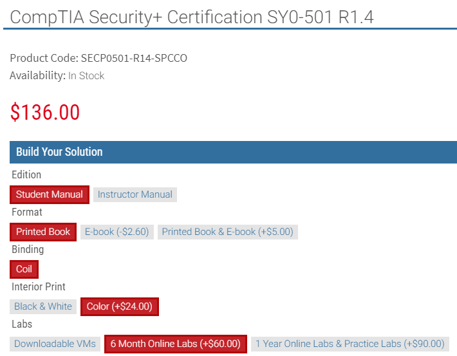Select Printed Book format

pos(43,232)
